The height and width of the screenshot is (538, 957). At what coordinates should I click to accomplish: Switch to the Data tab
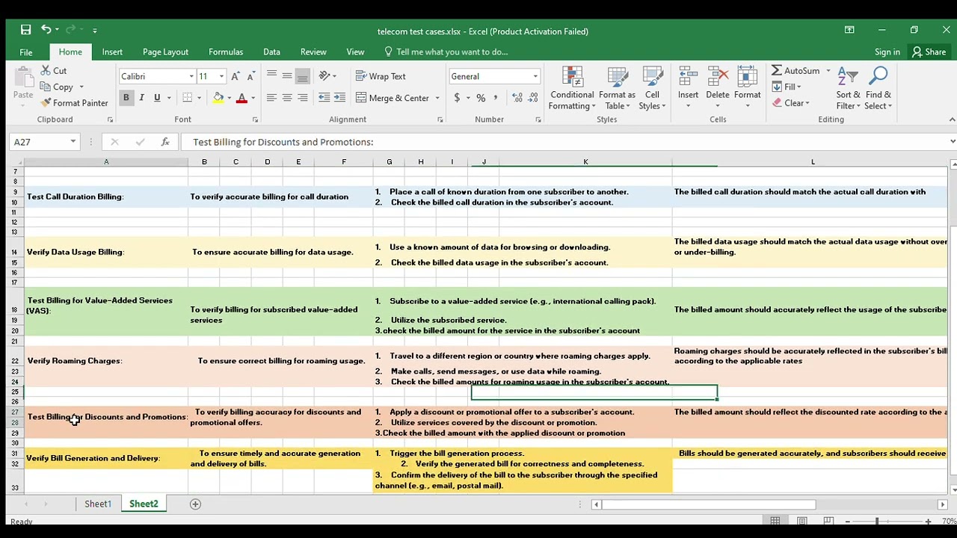[x=271, y=52]
